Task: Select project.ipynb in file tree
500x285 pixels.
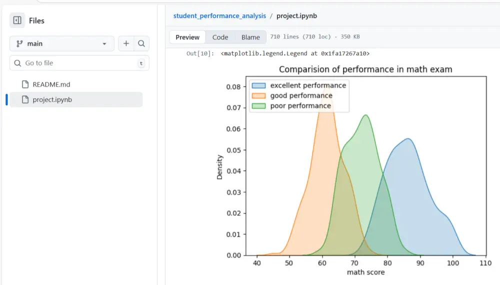Action: (76, 100)
